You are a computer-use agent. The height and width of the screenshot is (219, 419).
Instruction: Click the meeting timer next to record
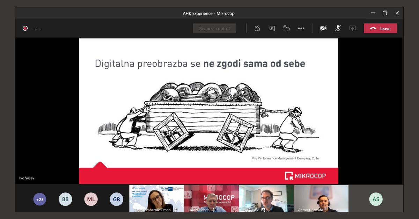36,29
